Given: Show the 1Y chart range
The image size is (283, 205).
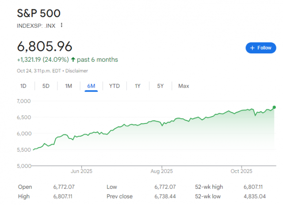Looking at the screenshot, I should [x=138, y=86].
